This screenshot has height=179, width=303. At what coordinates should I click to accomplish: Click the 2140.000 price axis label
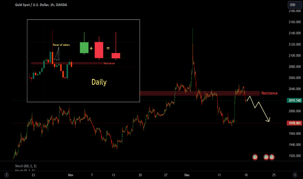pyautogui.click(x=295, y=33)
